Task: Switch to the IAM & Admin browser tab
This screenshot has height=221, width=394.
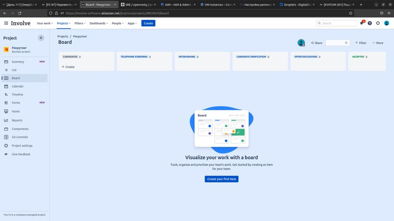Action: tap(178, 4)
